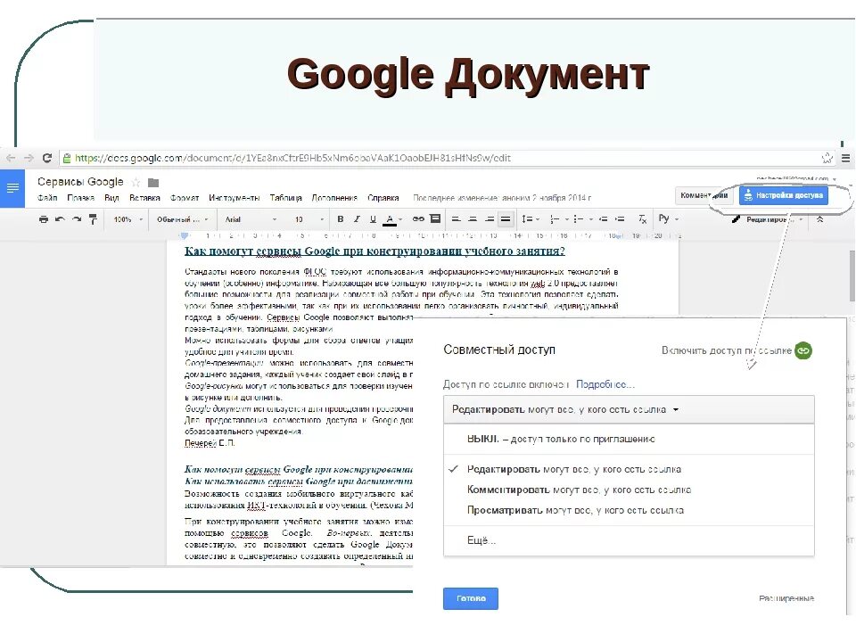Star the document Сервисы Google
Screen dimensions: 856x642
[x=136, y=182]
